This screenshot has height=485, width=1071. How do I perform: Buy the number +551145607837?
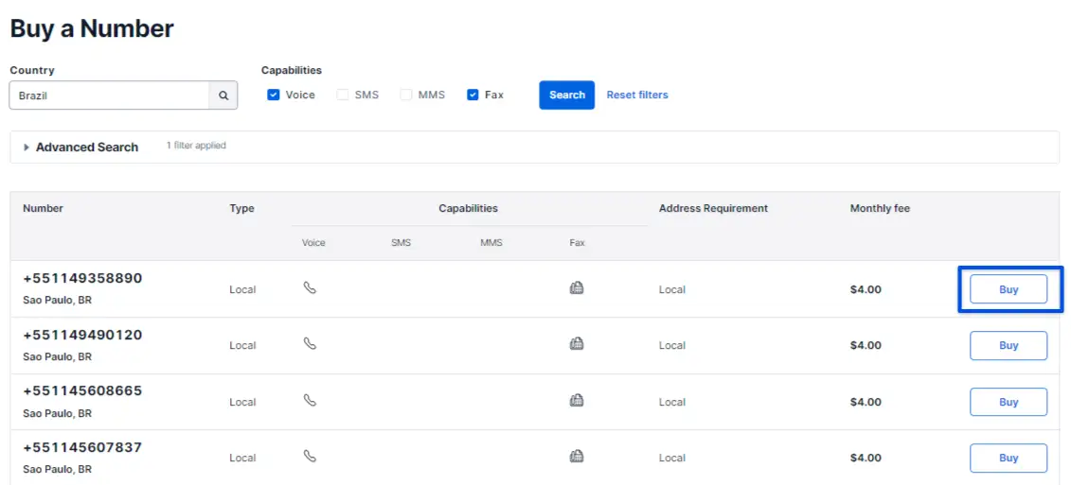coord(1009,458)
